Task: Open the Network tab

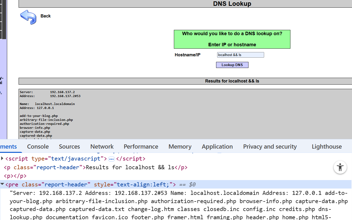Action: [x=102, y=146]
